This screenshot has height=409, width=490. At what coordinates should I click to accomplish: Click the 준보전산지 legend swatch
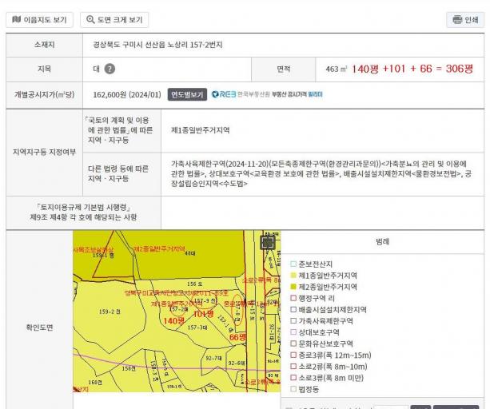click(x=293, y=264)
